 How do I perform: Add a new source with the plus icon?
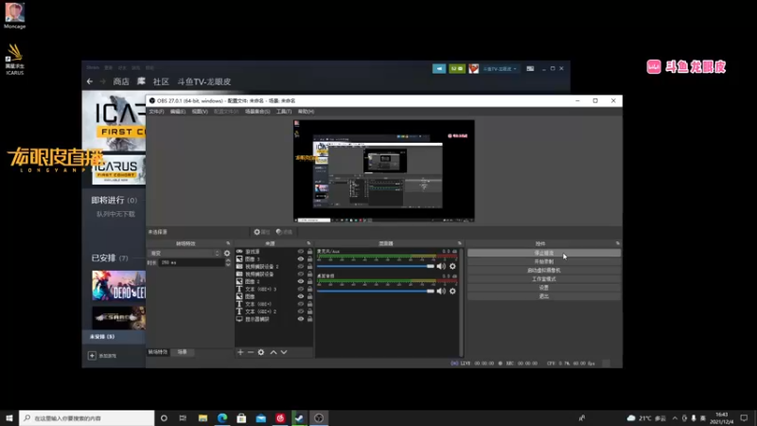click(x=240, y=352)
